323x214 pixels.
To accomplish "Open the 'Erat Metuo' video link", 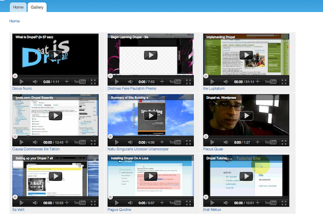I will pos(212,210).
